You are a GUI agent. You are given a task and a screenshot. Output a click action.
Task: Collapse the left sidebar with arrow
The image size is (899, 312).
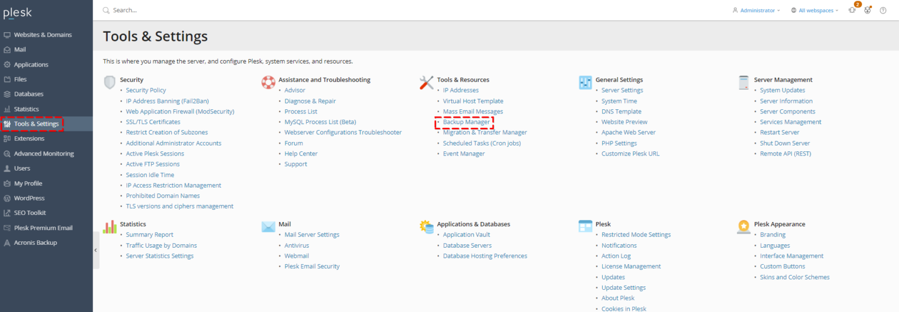[x=95, y=250]
